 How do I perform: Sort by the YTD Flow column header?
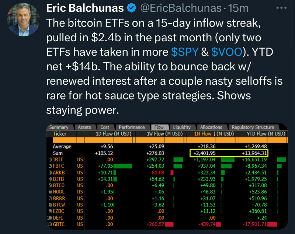261,133
